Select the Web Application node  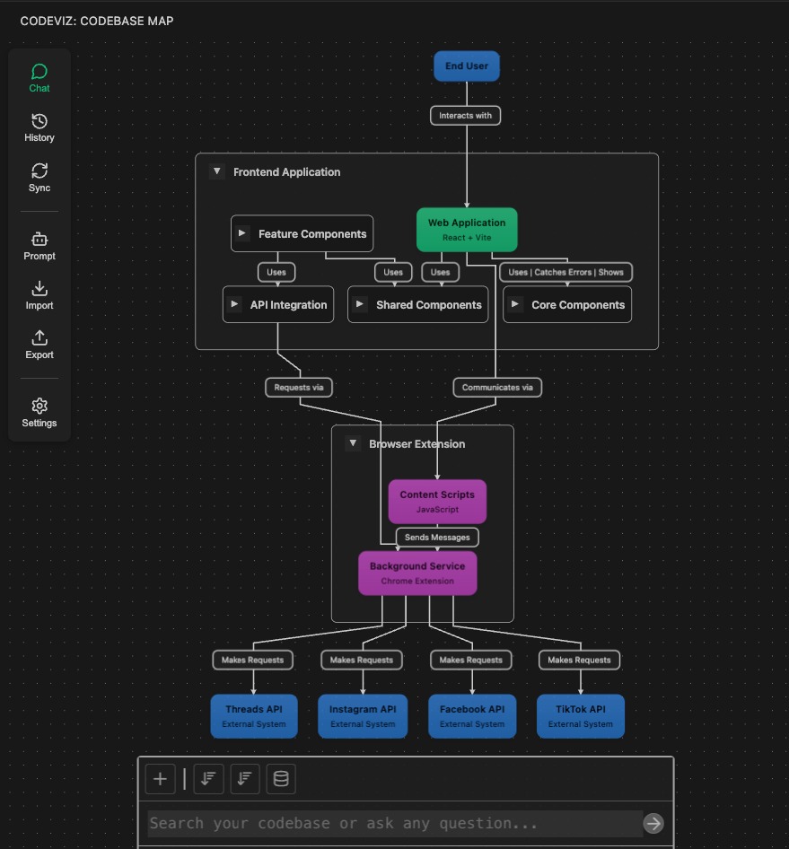tap(466, 230)
